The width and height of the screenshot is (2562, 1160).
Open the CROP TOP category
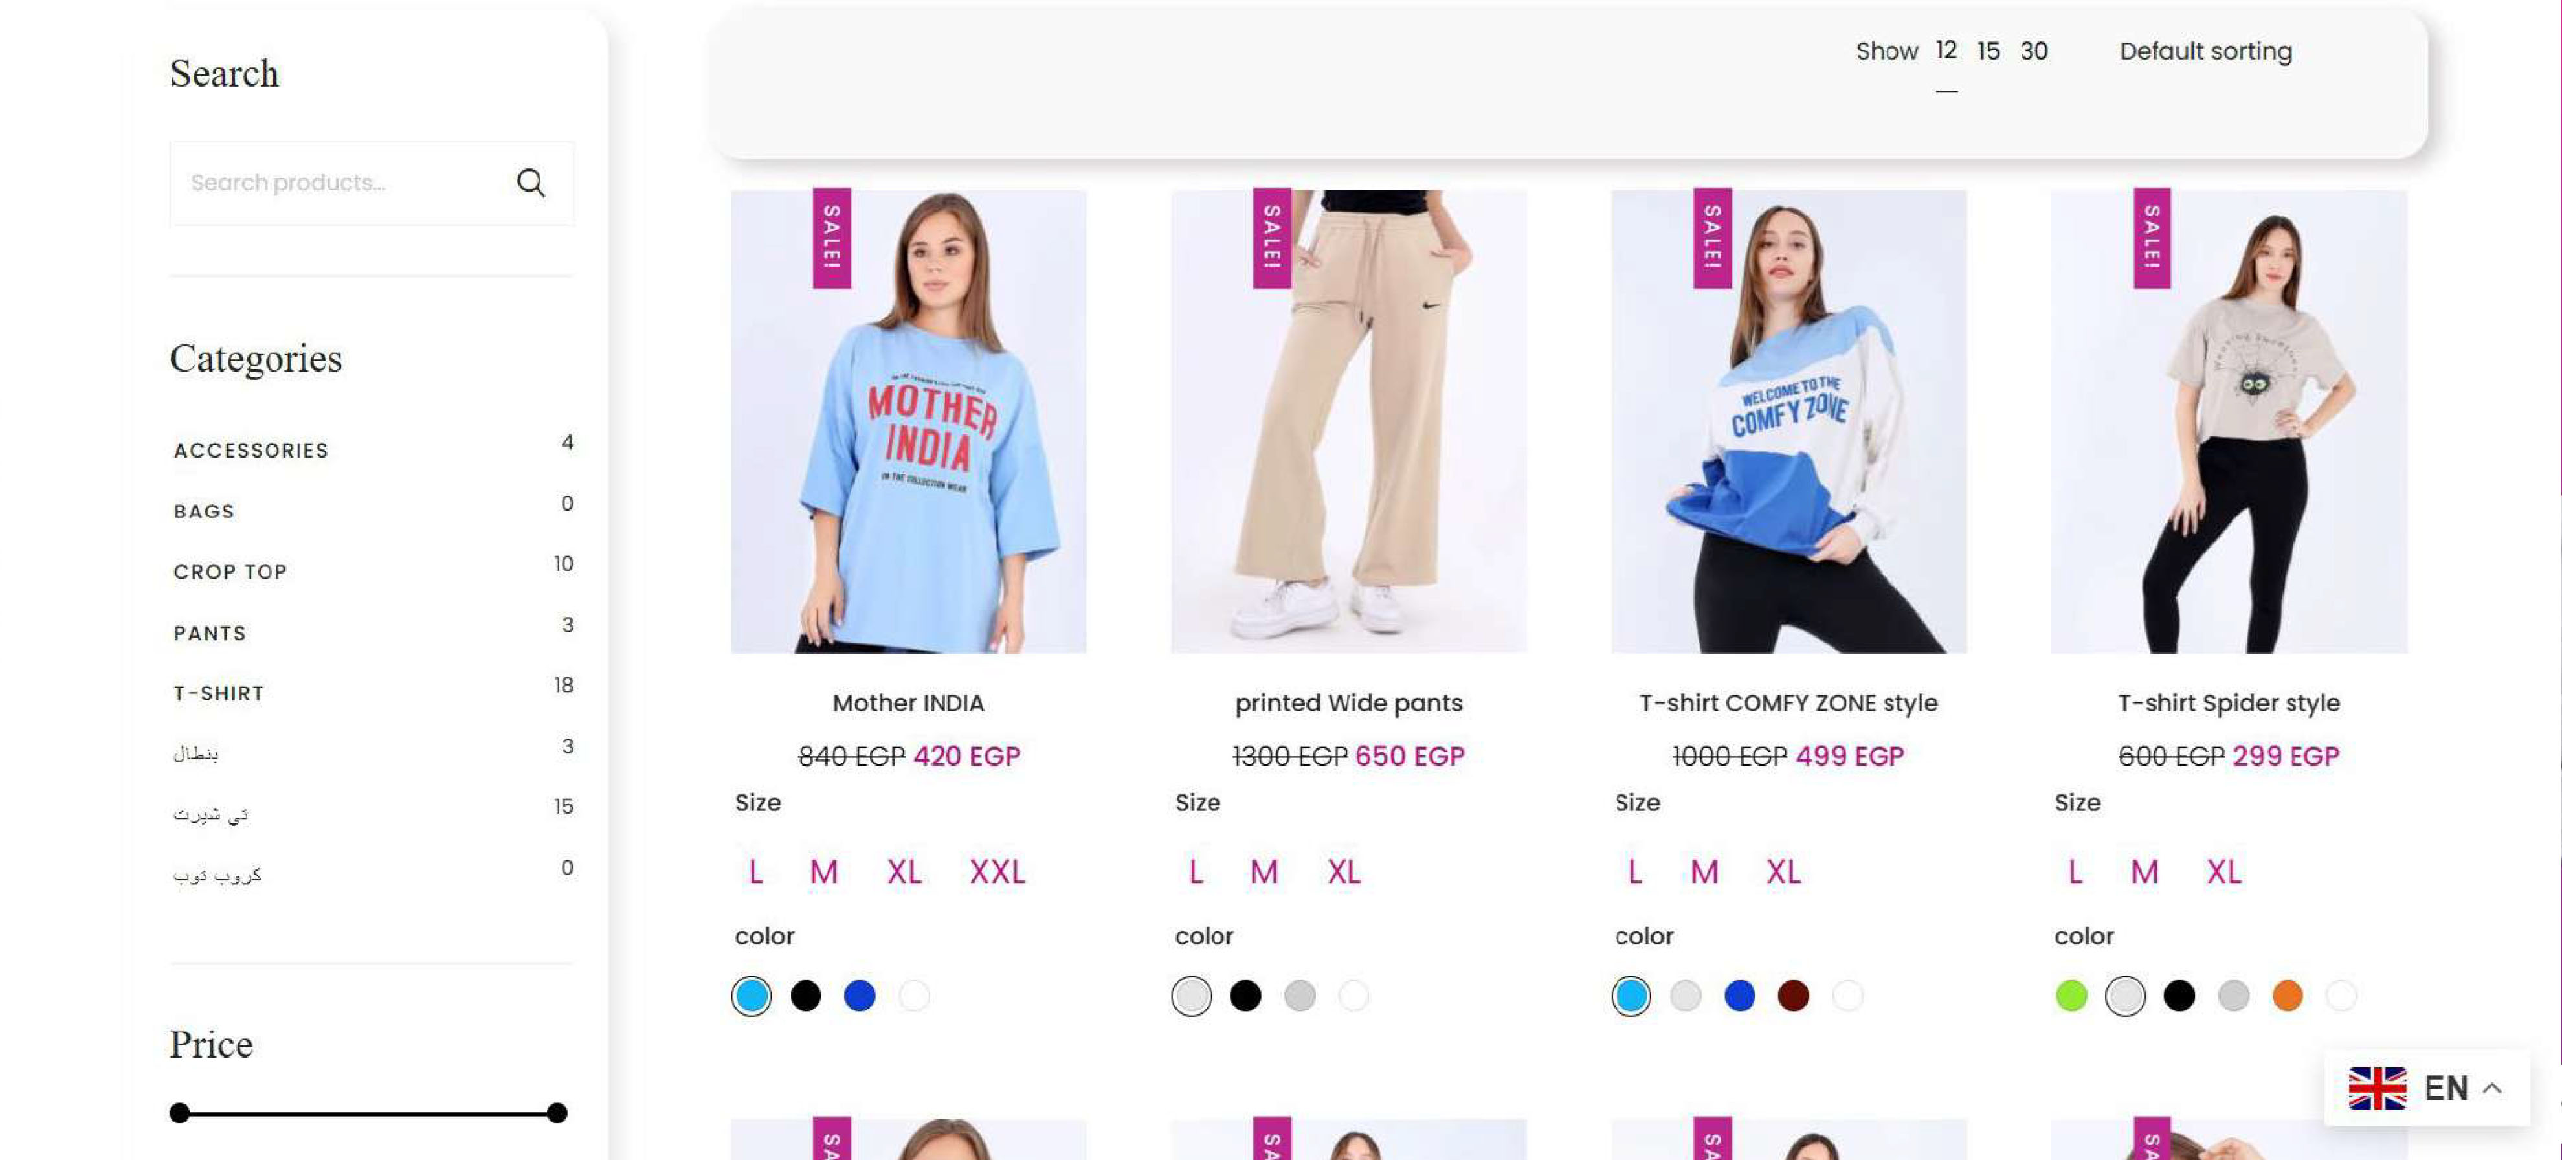click(x=230, y=572)
